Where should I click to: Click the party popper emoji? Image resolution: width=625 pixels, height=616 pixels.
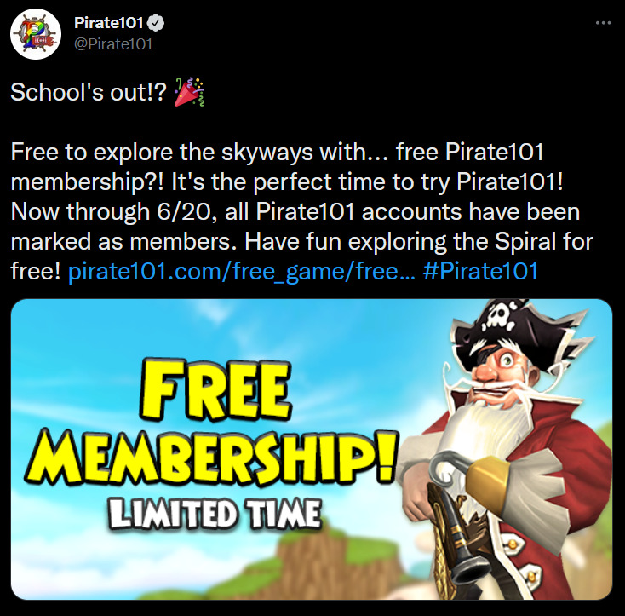coord(190,92)
